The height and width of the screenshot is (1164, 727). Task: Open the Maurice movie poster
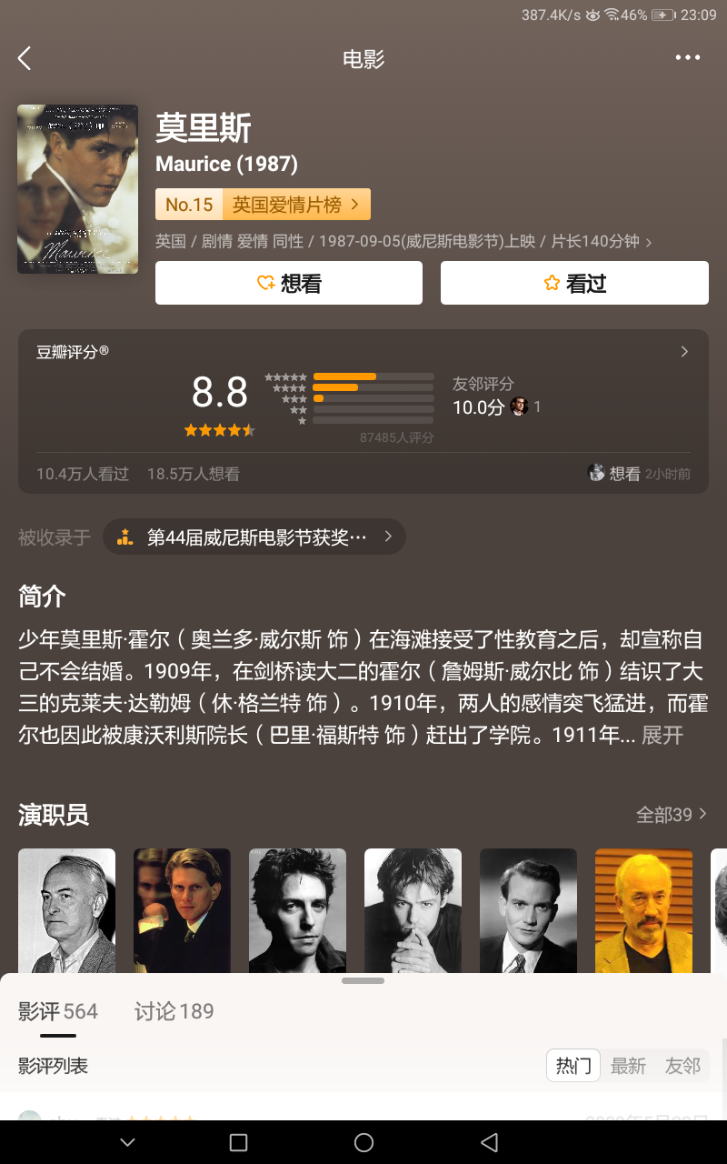click(x=77, y=189)
